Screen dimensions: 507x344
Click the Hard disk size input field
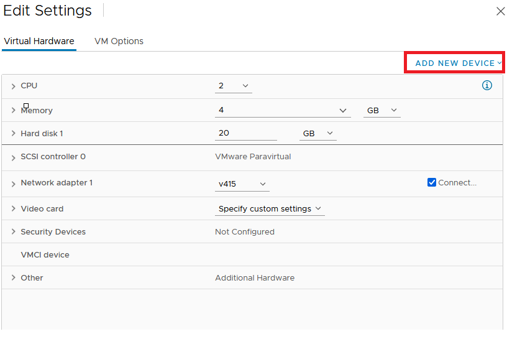click(245, 133)
